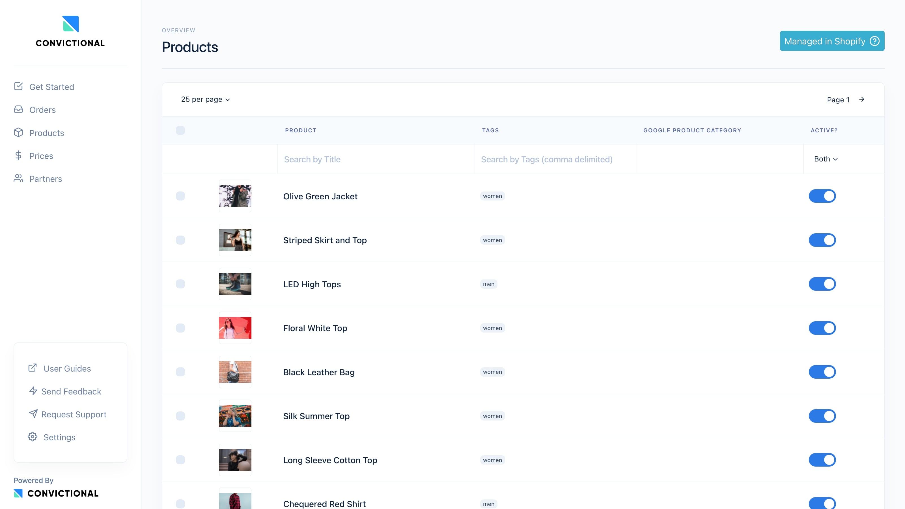Click the Partners people icon

(x=18, y=178)
